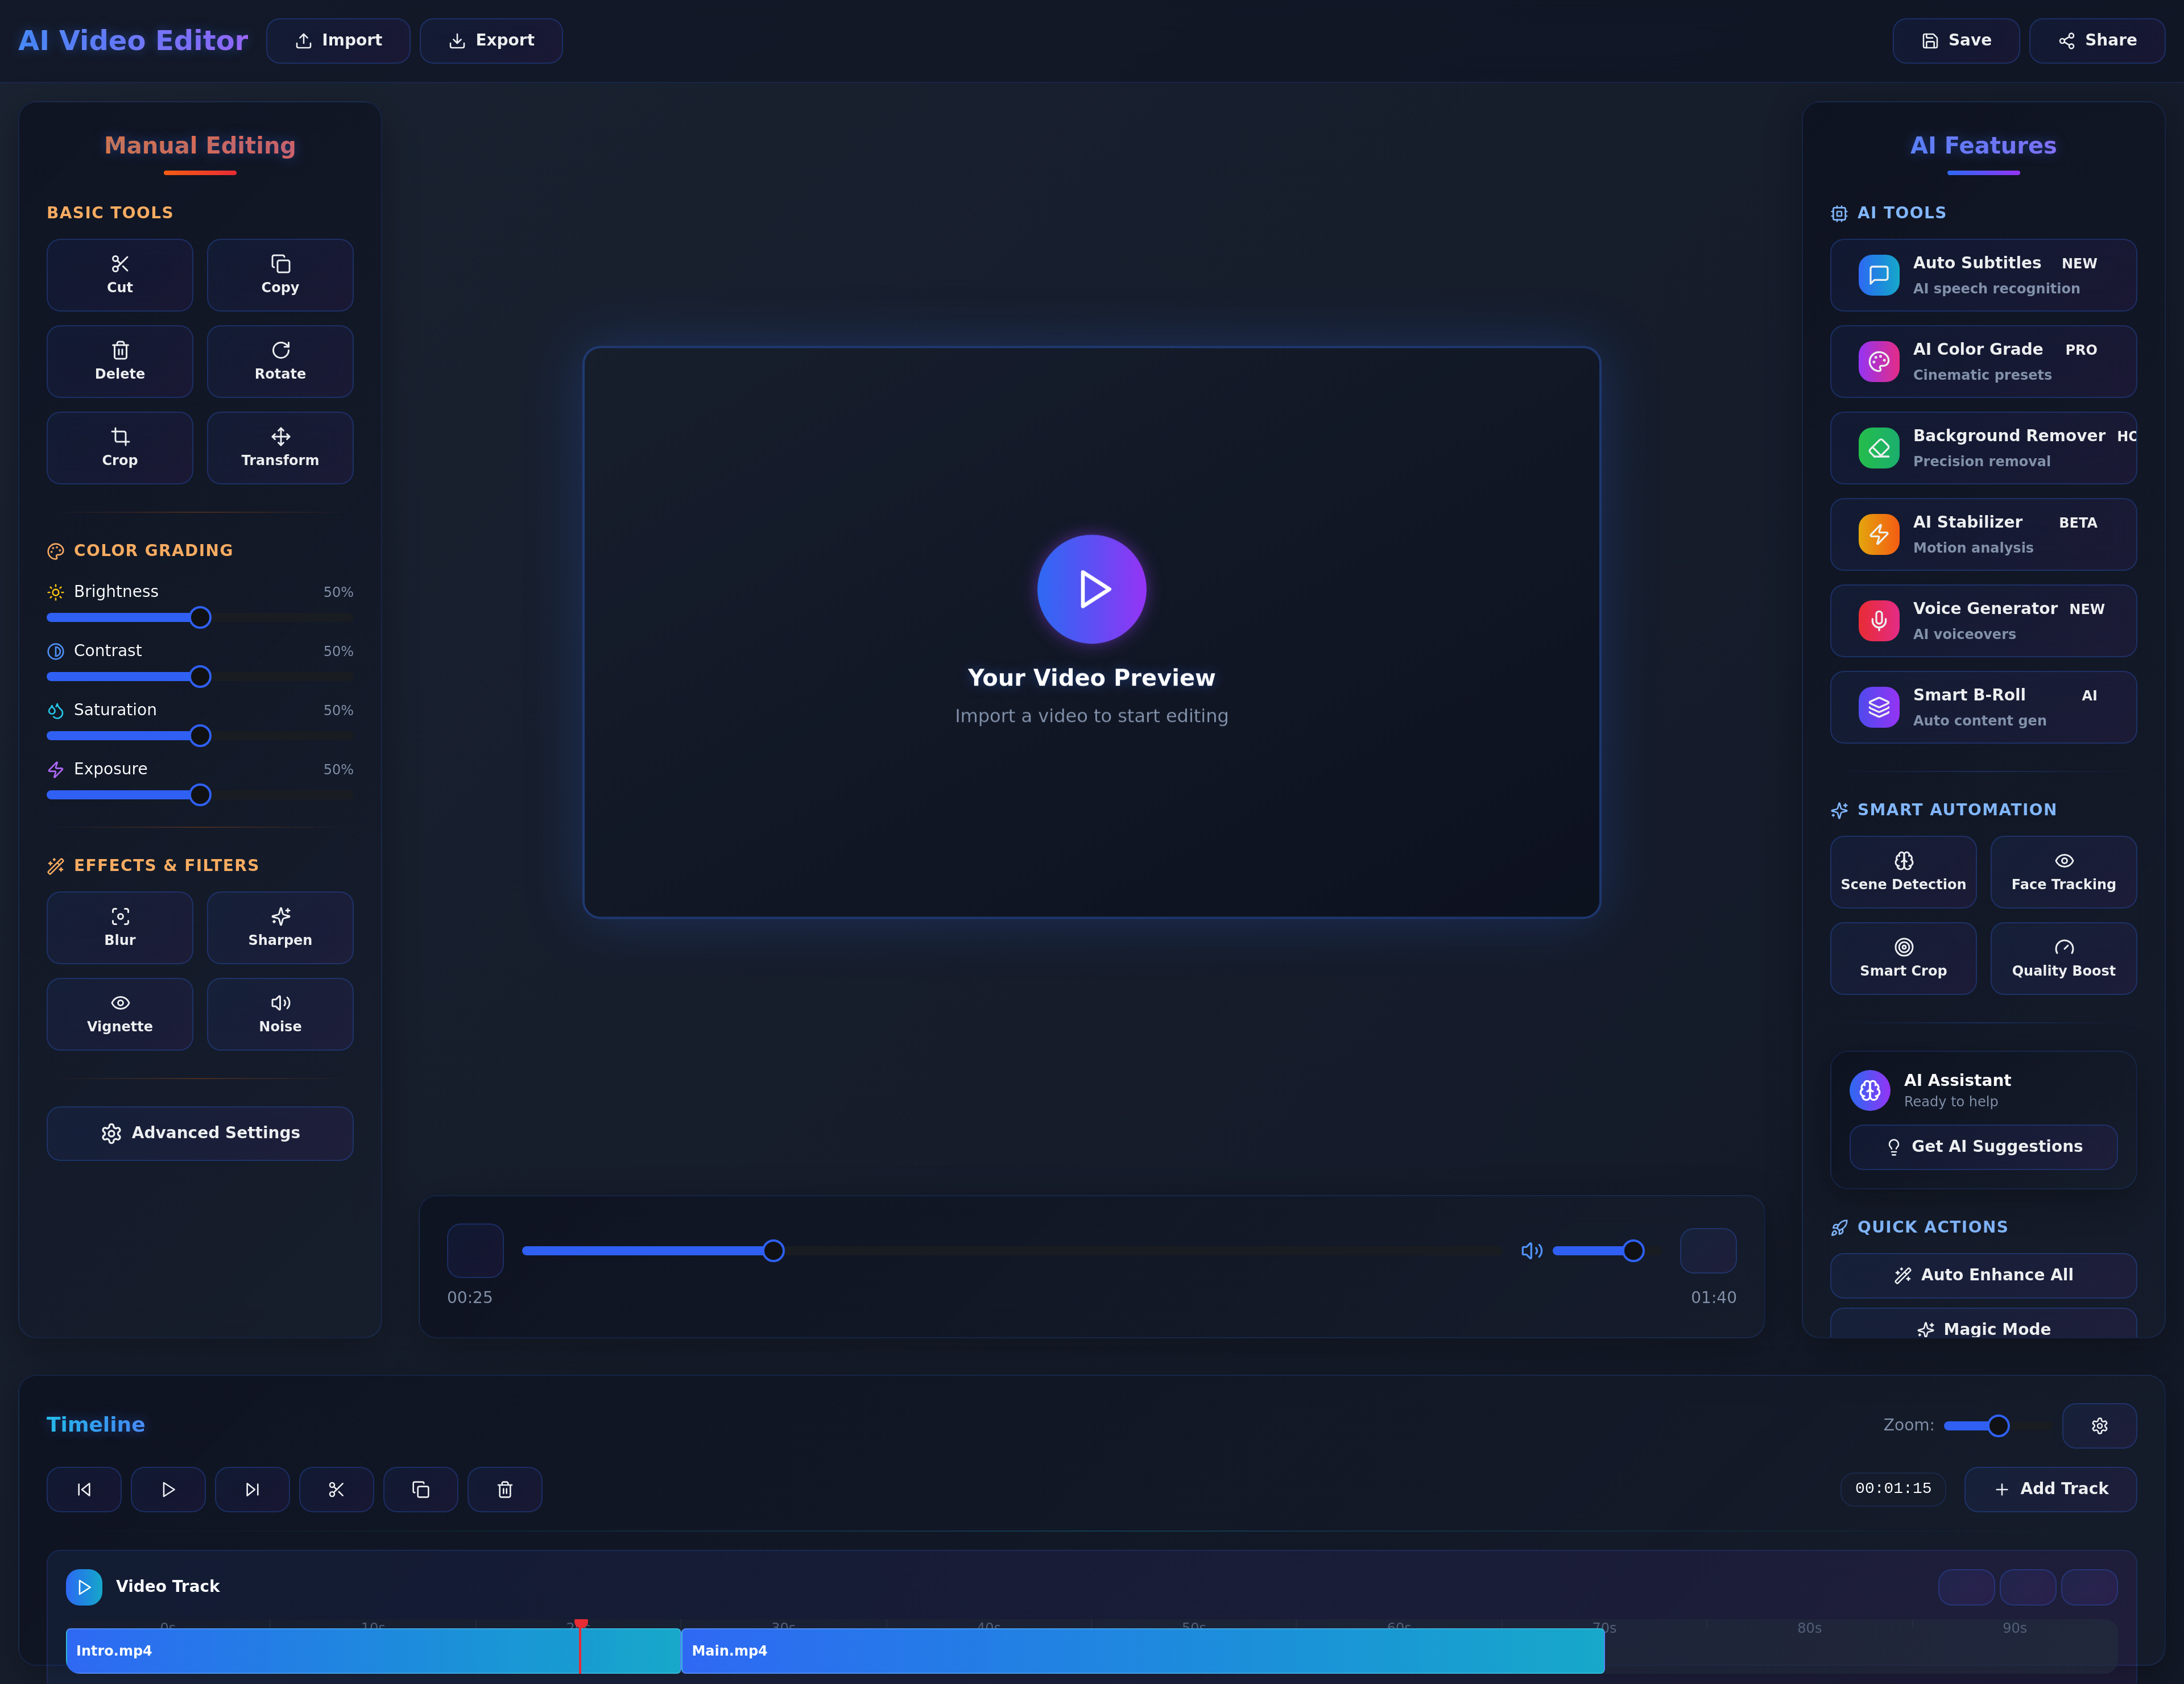Select the Main.mp4 clip on timeline
The height and width of the screenshot is (1684, 2184).
pyautogui.click(x=1142, y=1650)
